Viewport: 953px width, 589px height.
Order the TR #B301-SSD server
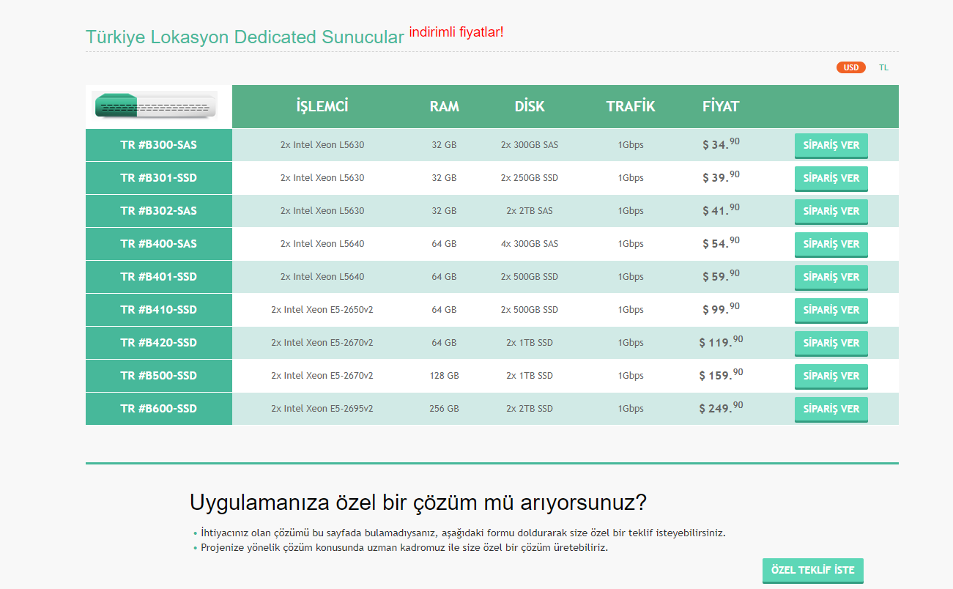pos(831,179)
